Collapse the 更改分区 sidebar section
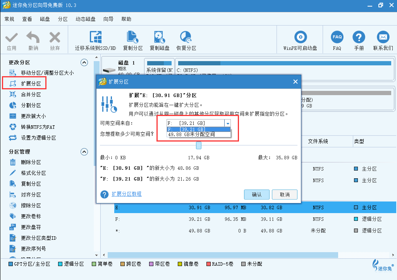397x280 pixels. tap(84, 62)
